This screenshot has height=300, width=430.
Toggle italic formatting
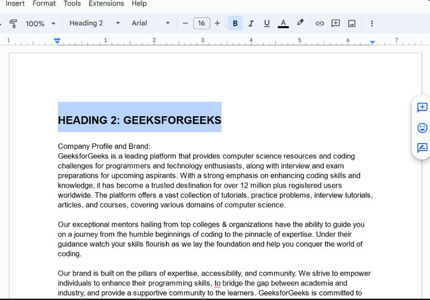pos(251,23)
